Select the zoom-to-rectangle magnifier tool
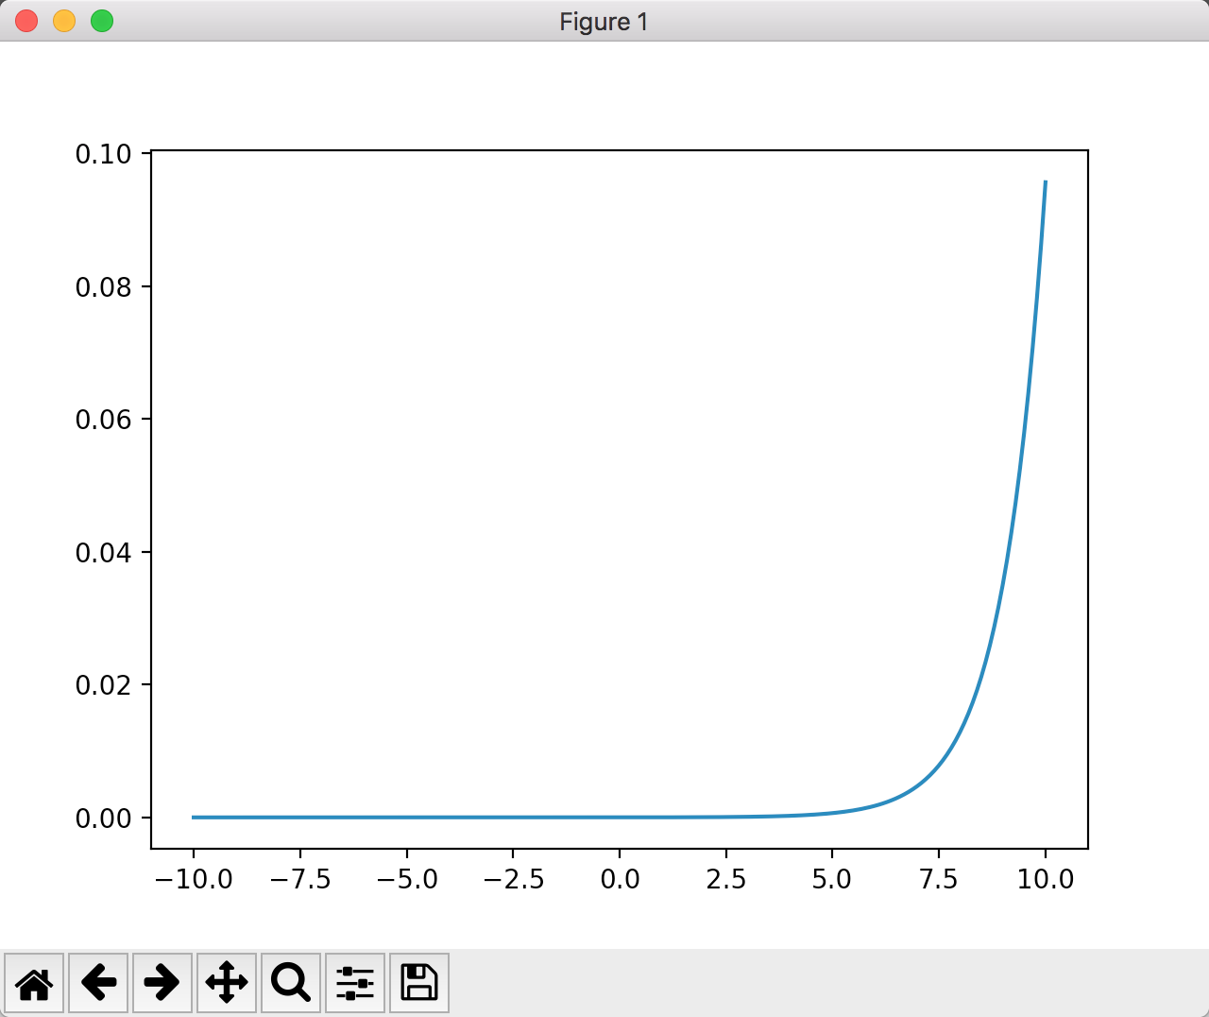Screen dimensions: 1209x1017 click(x=290, y=983)
